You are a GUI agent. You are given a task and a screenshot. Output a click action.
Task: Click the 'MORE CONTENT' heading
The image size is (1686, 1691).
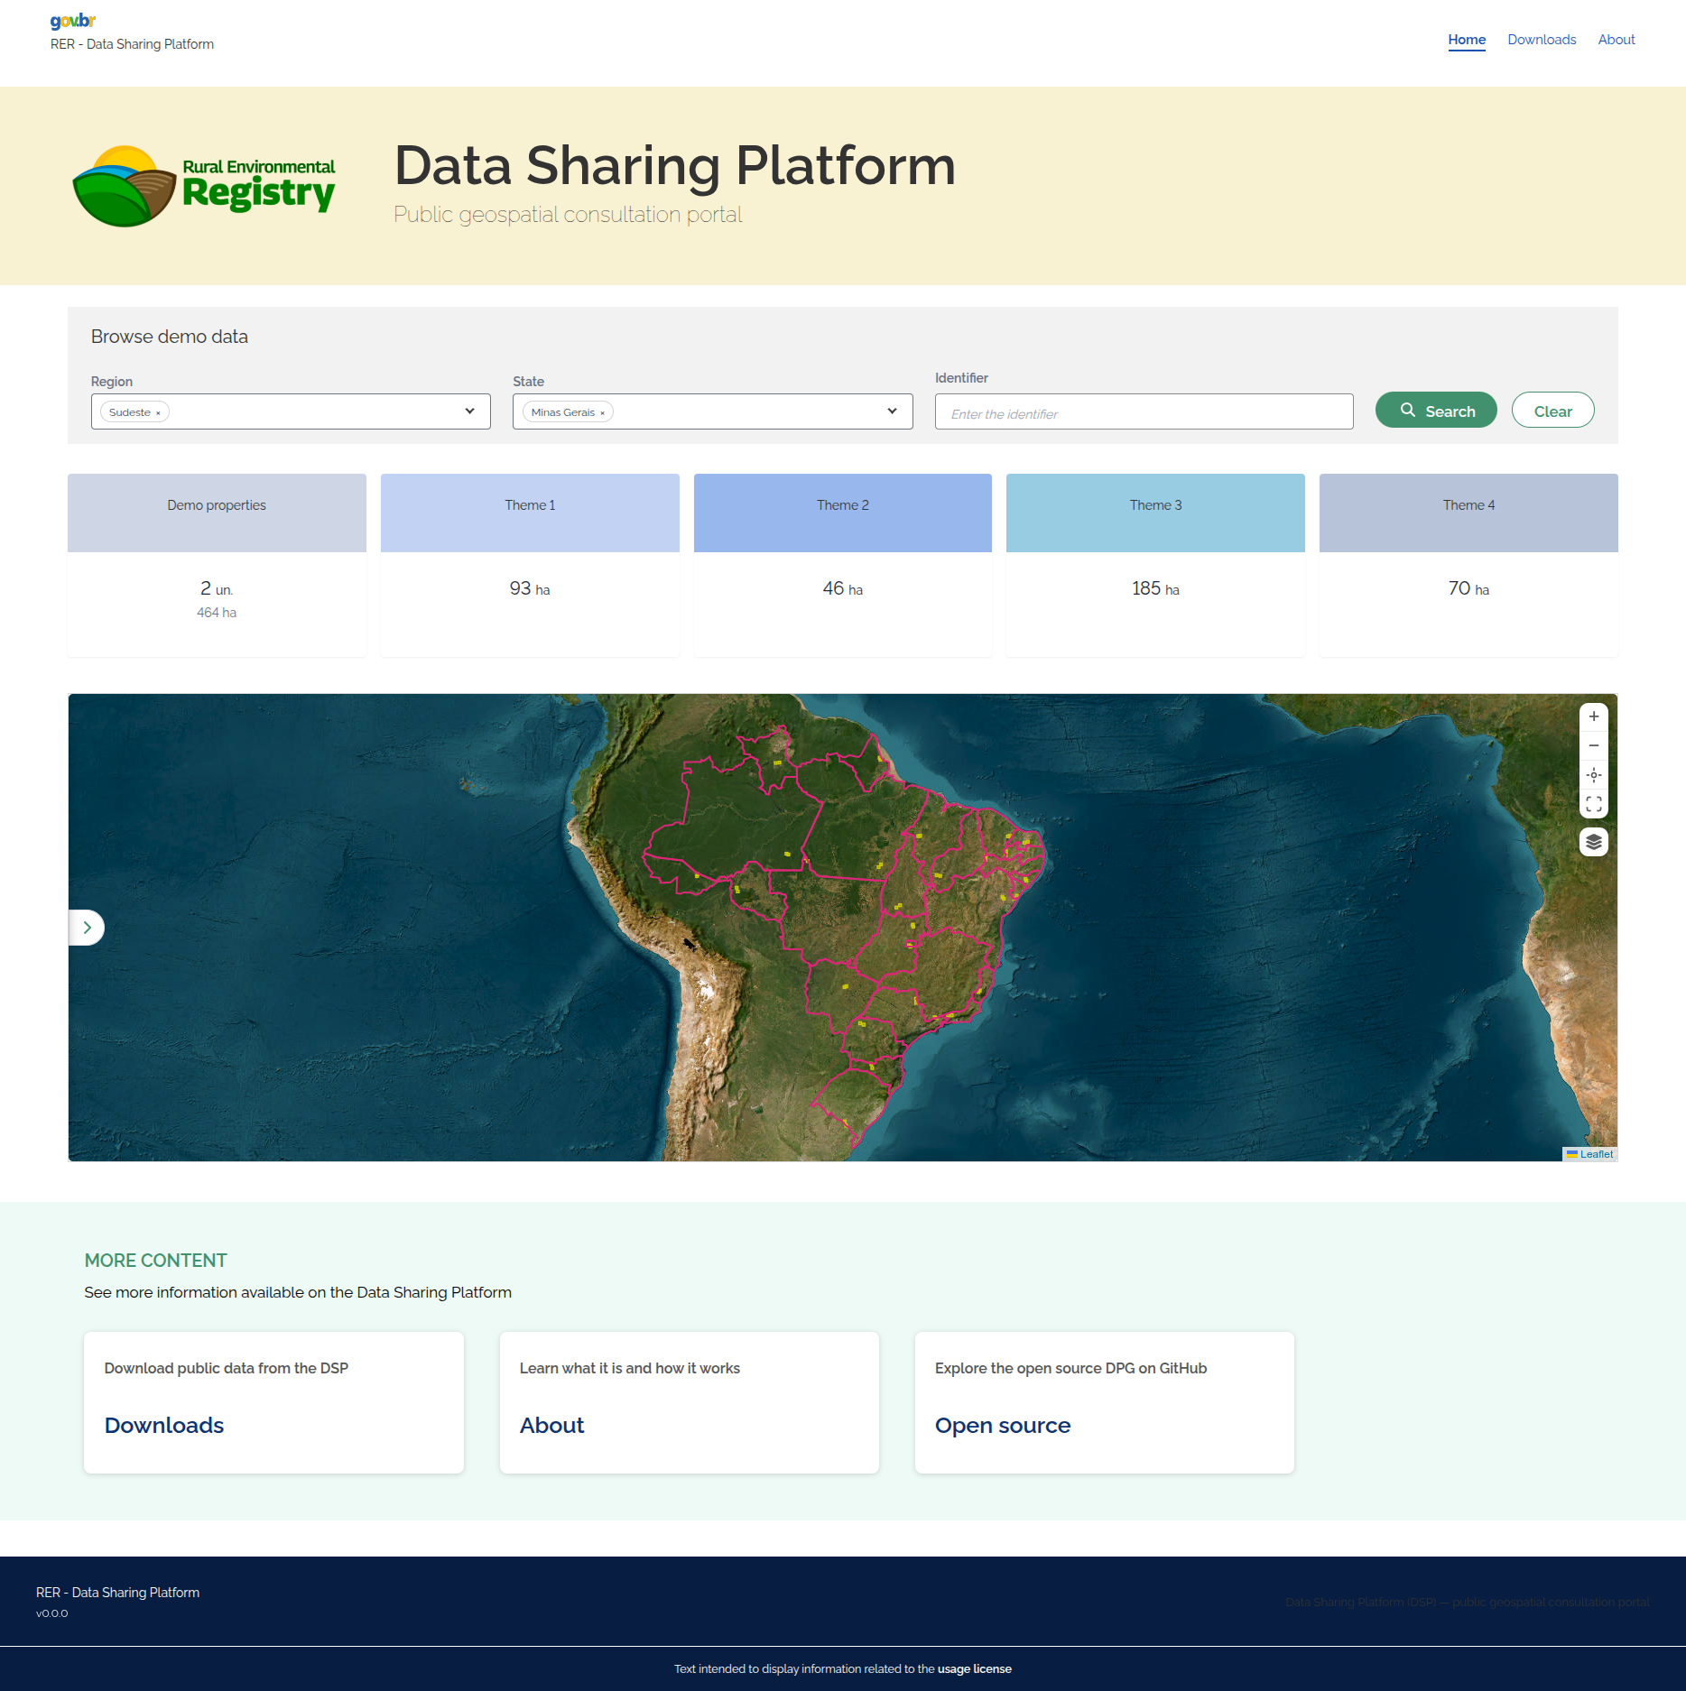[155, 1261]
